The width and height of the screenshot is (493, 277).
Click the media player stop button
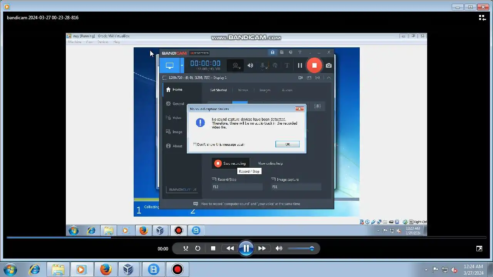(x=213, y=249)
